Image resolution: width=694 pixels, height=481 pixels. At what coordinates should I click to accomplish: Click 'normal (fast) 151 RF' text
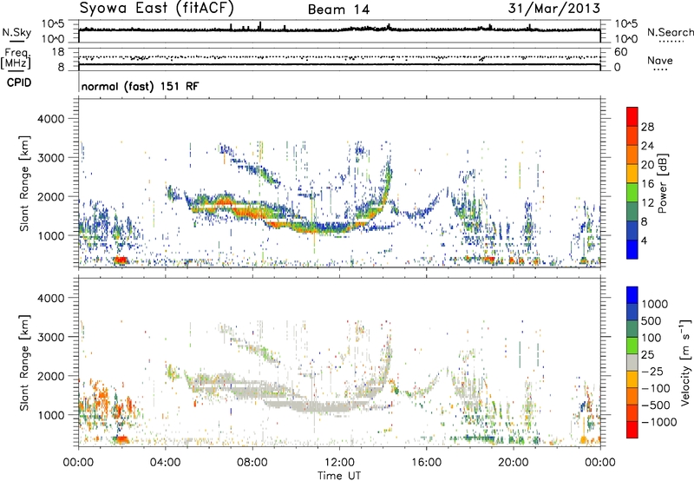(140, 86)
